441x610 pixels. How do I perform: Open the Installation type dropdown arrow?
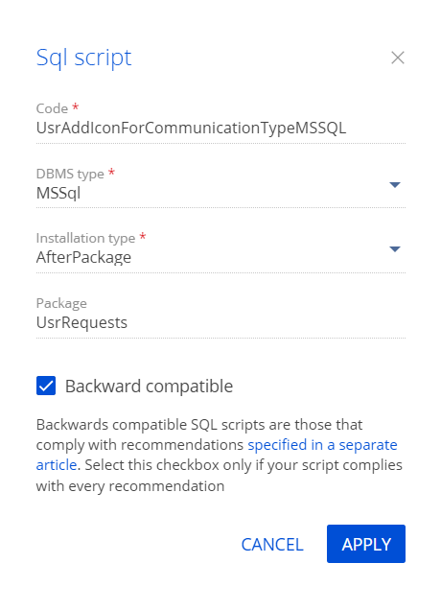coord(395,249)
